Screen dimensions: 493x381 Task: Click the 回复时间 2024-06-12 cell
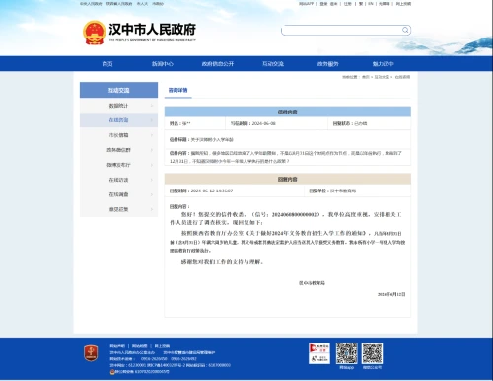pos(235,190)
